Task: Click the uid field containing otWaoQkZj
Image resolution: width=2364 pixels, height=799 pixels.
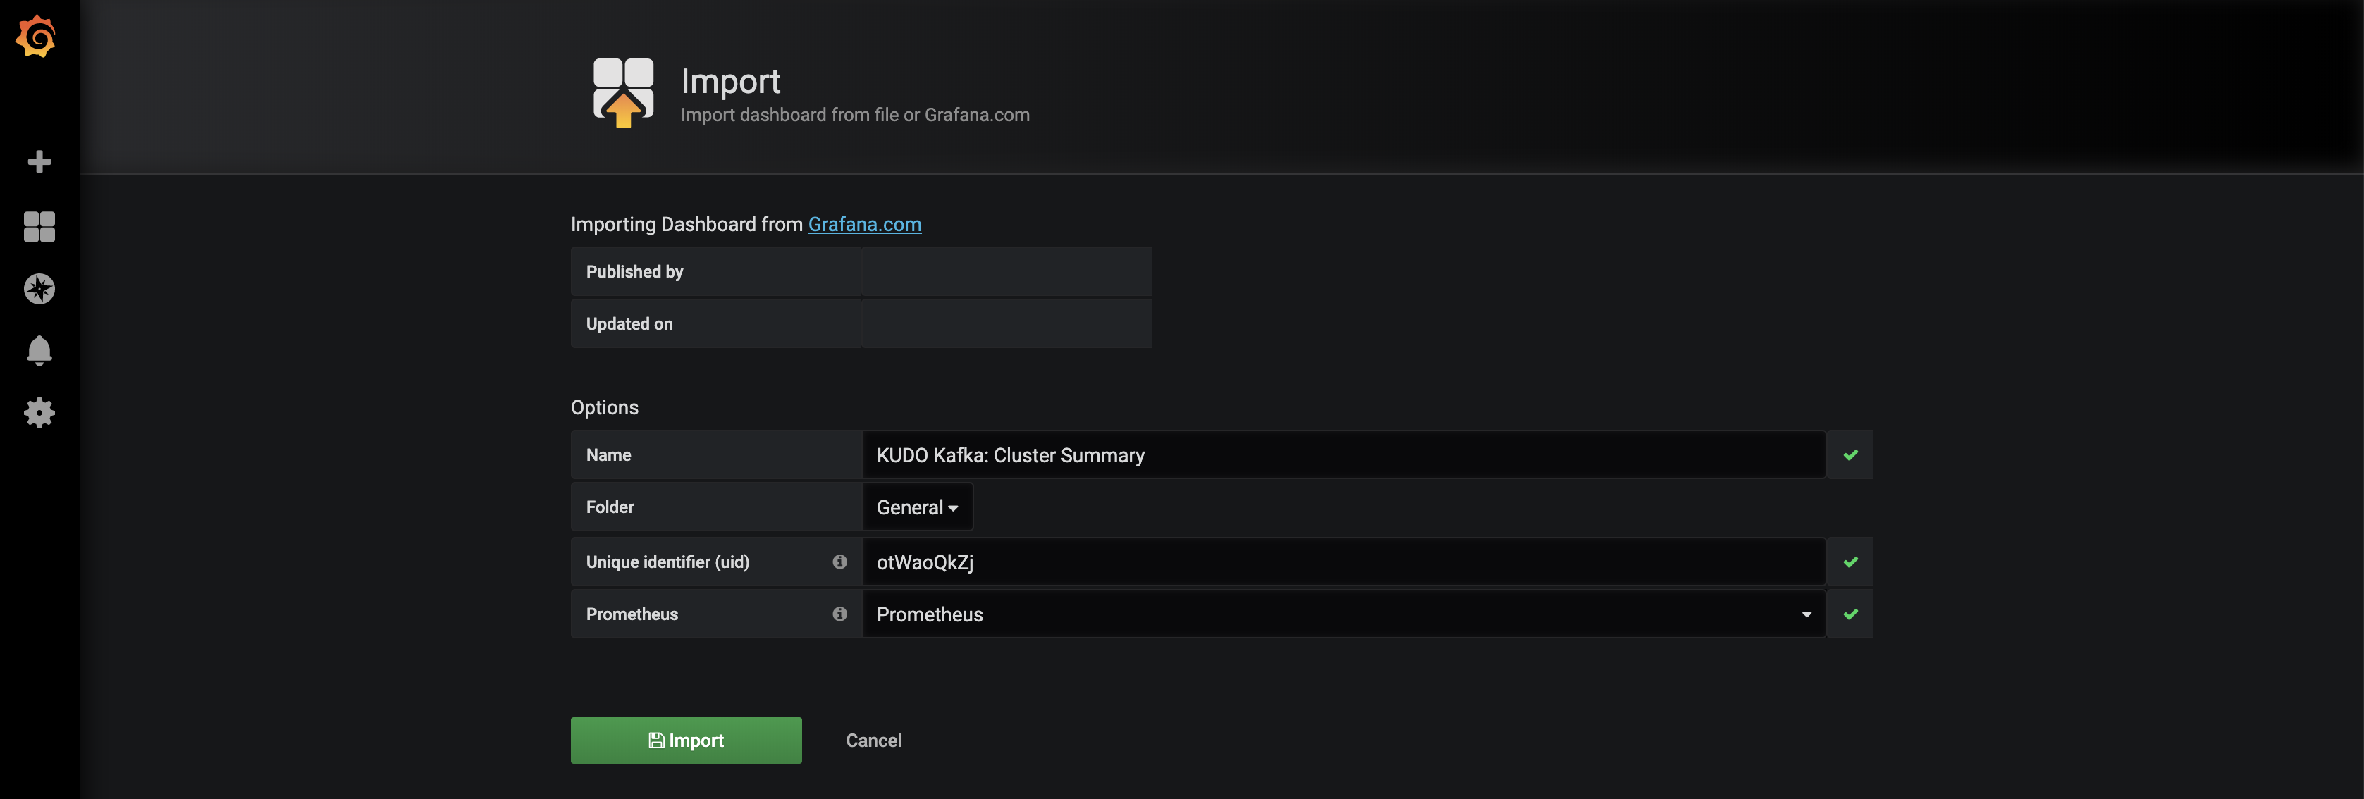Action: click(1342, 562)
